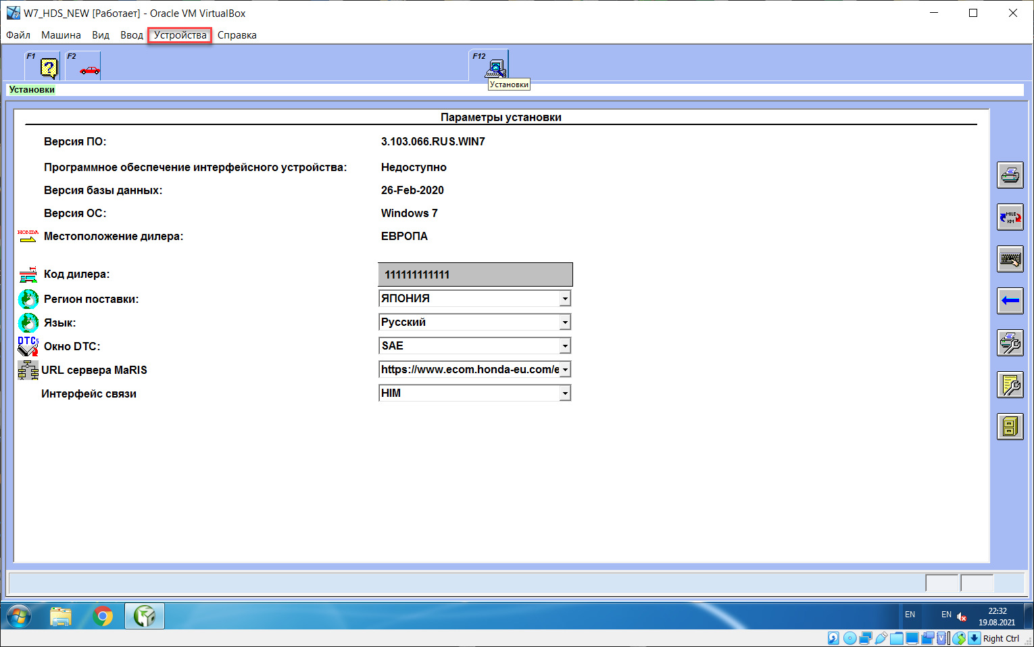The image size is (1034, 647).
Task: Click the ЕВРОПА dealer location value
Action: pyautogui.click(x=404, y=236)
